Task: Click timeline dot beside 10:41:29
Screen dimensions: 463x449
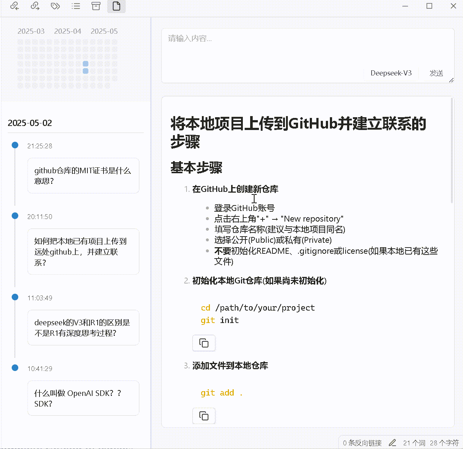Action: point(15,368)
